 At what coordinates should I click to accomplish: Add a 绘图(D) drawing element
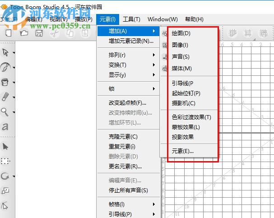[189, 33]
